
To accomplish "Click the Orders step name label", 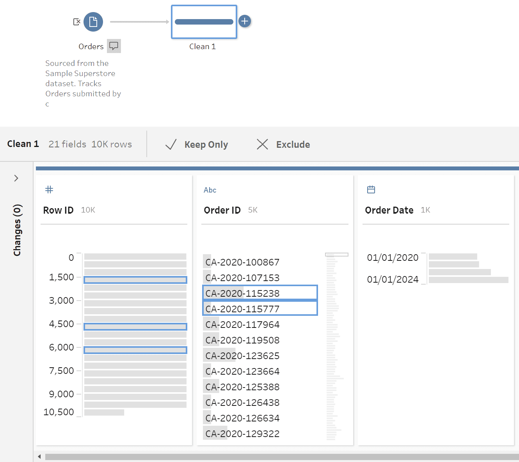I will (x=91, y=46).
